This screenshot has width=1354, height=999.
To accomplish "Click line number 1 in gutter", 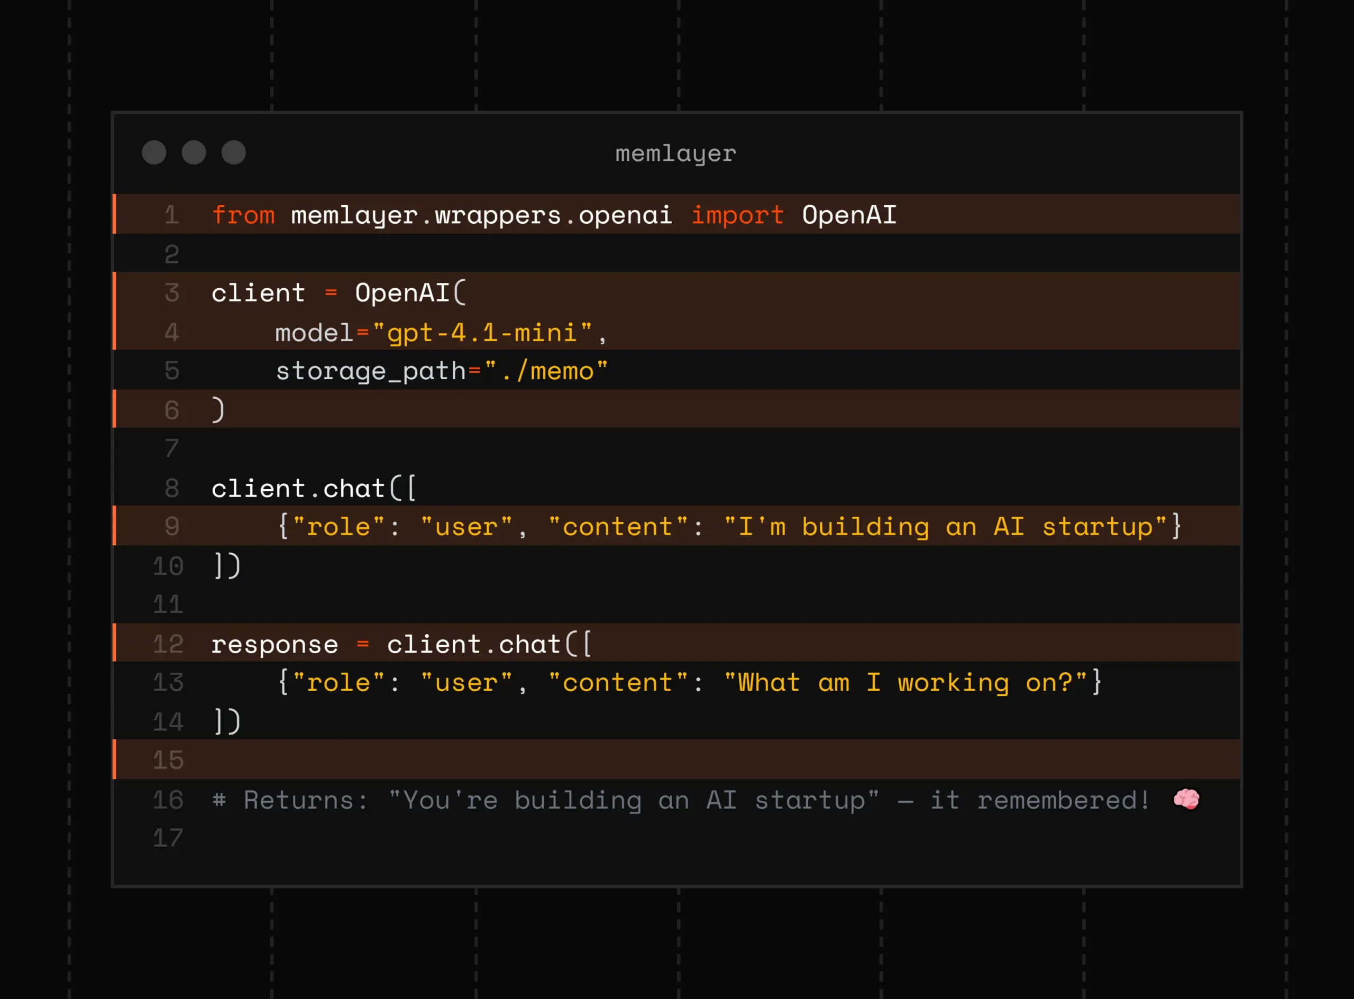I will pos(172,215).
